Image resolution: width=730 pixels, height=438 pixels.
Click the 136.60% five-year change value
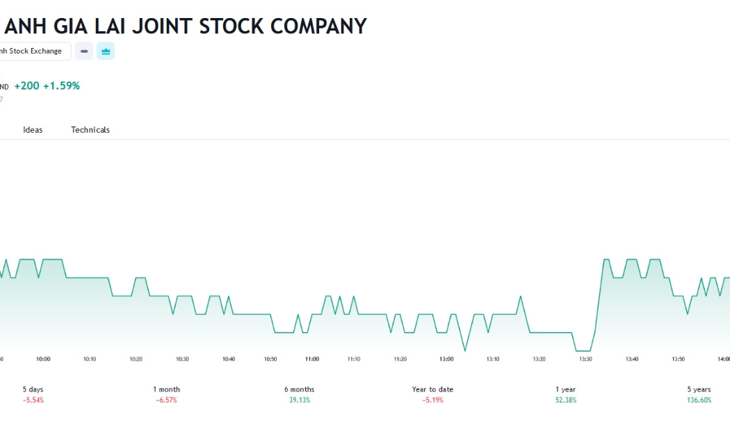pos(699,400)
